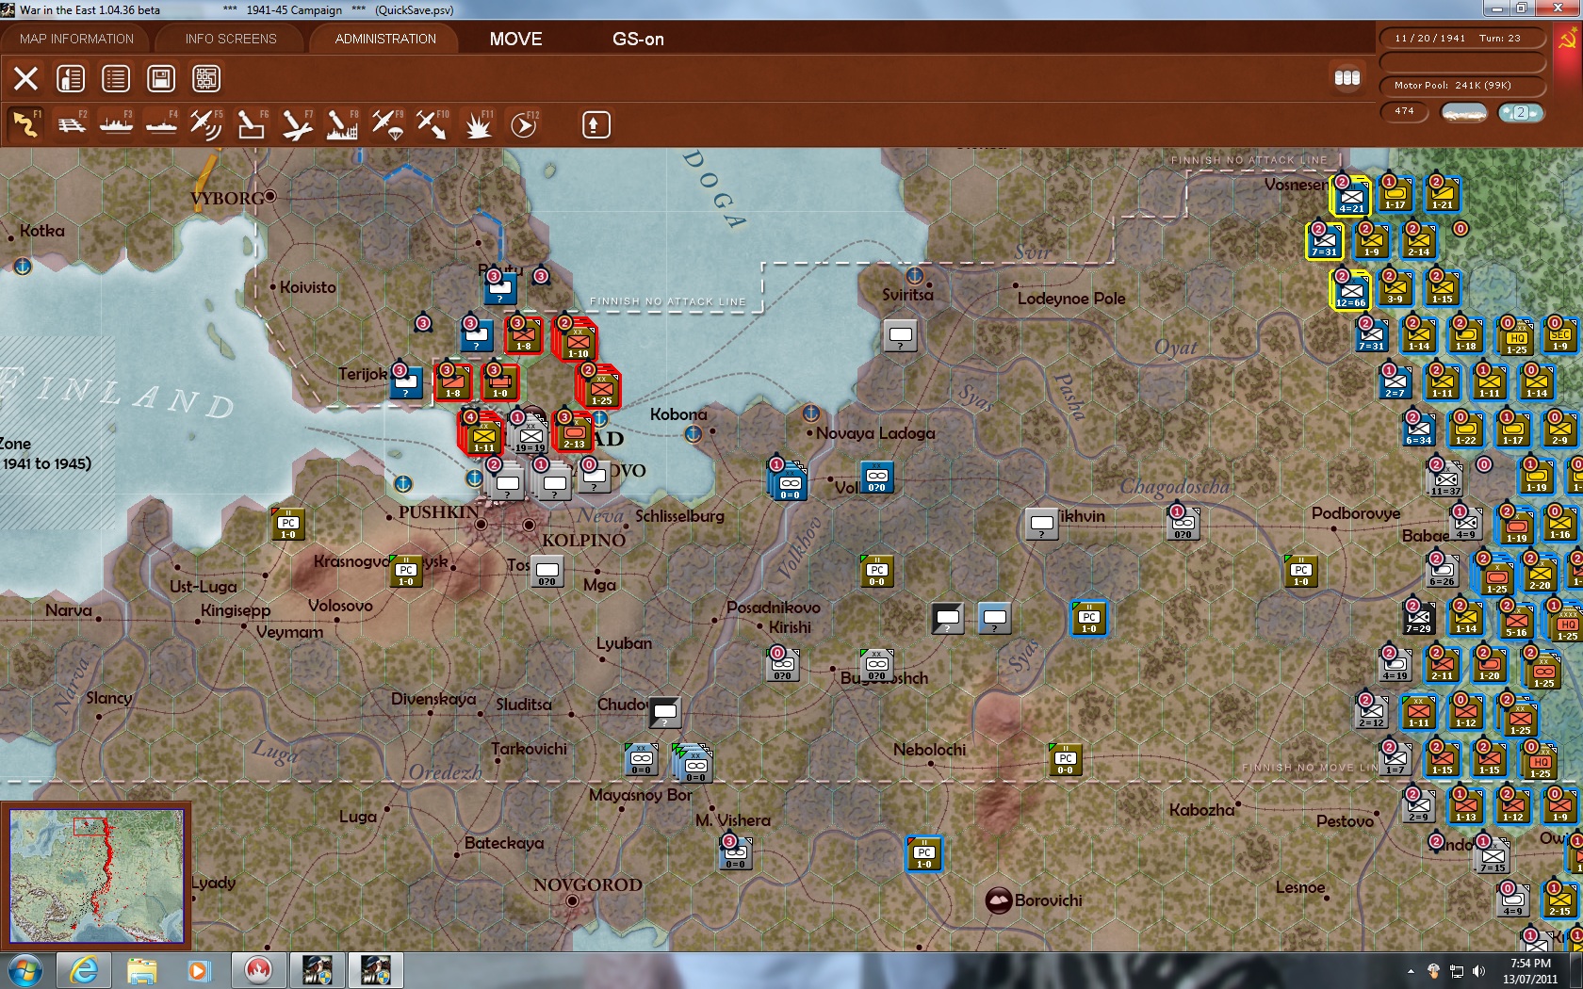Viewport: 1583px width, 989px height.
Task: Open the INFO SCREENS tab
Action: click(x=231, y=39)
